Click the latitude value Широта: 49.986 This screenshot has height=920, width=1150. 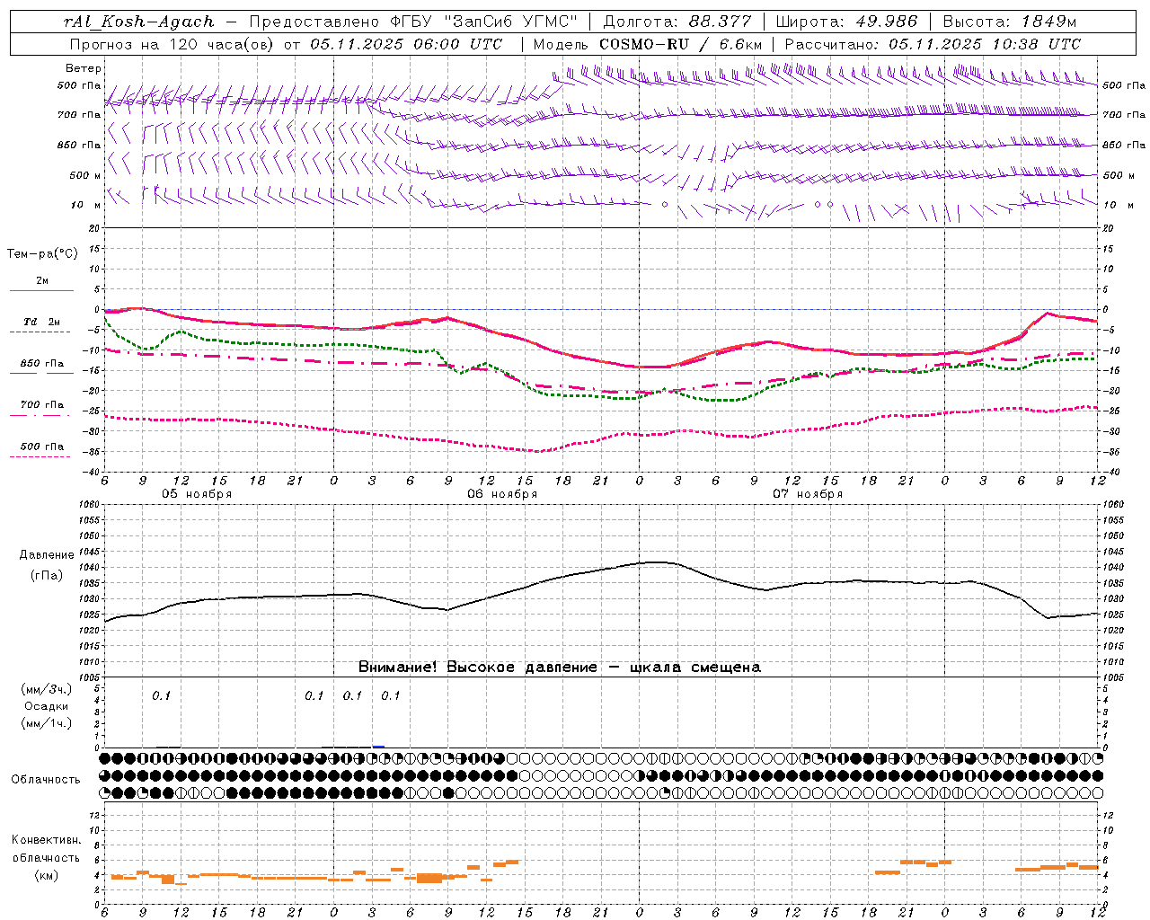(x=846, y=22)
